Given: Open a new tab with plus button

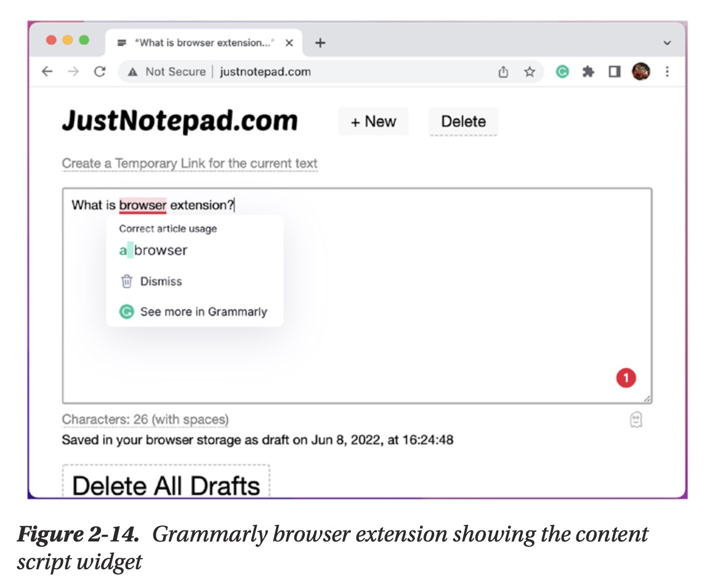Looking at the screenshot, I should pyautogui.click(x=320, y=43).
